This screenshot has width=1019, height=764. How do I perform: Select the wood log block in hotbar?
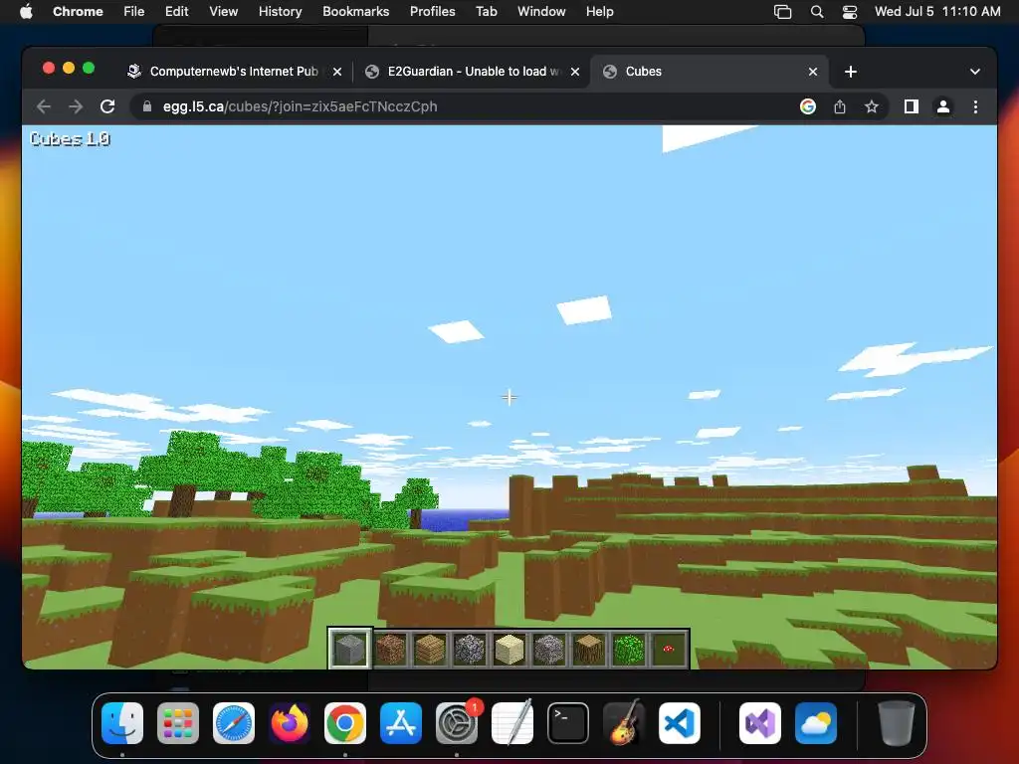pos(589,649)
